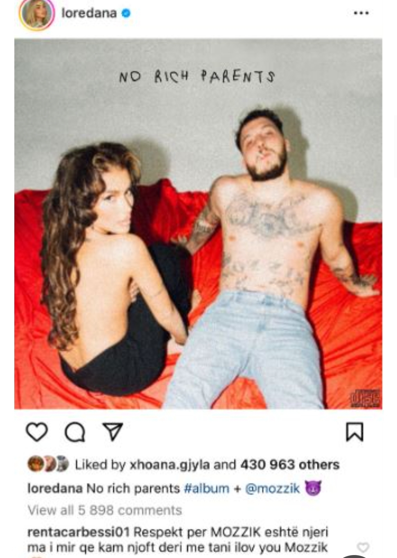Viewport: 397px width, 558px height.
Task: Tap the blue verified badge
Action: (126, 13)
